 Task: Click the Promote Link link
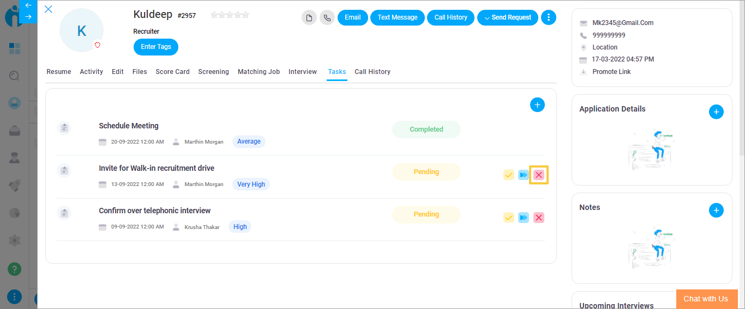(612, 72)
